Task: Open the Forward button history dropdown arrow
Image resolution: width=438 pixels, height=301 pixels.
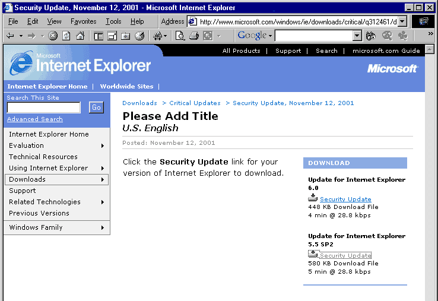Action: pos(43,36)
